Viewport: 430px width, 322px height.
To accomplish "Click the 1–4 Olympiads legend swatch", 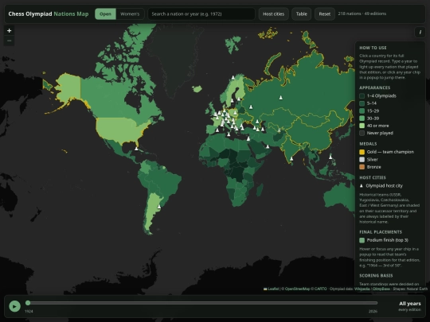I will pos(362,96).
